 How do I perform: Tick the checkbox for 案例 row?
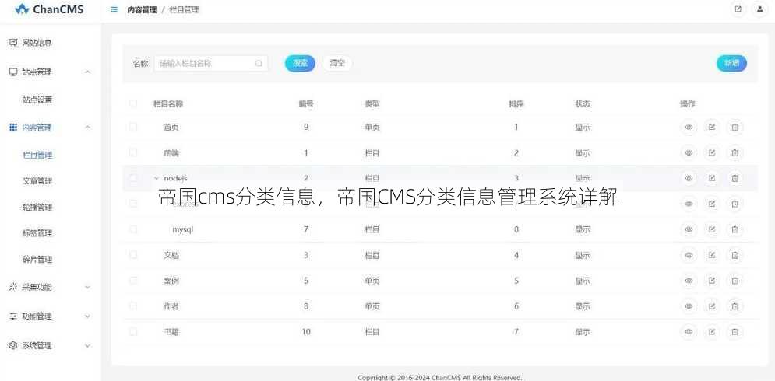(x=132, y=281)
